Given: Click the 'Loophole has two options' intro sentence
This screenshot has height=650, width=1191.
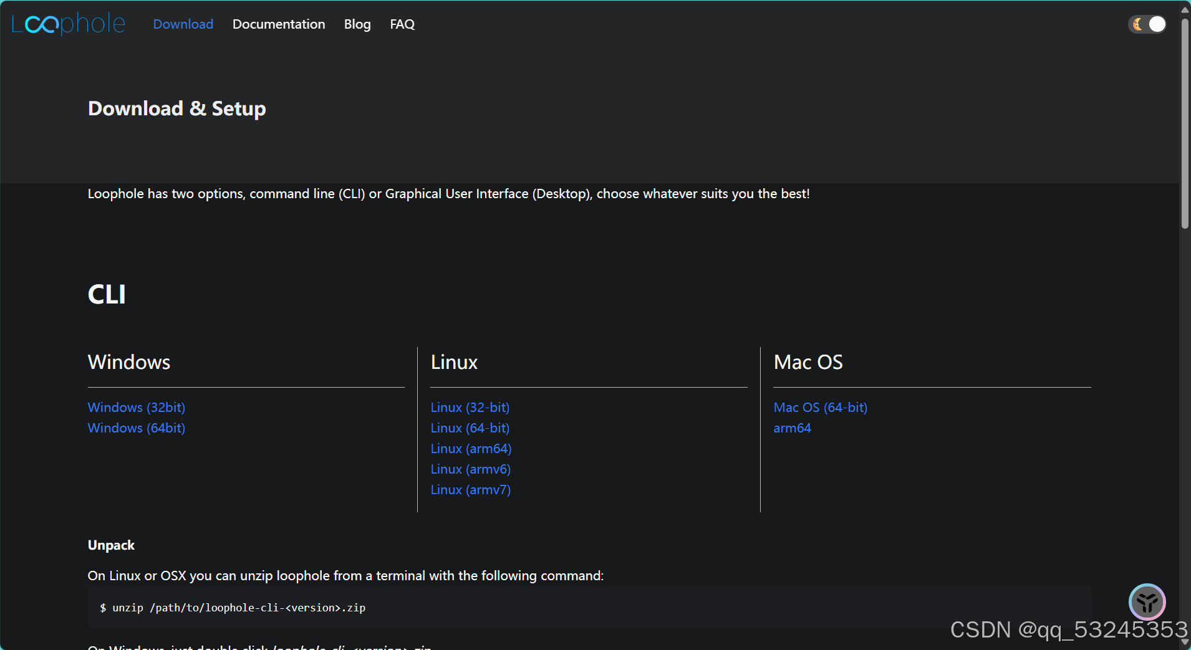Looking at the screenshot, I should click(x=449, y=194).
